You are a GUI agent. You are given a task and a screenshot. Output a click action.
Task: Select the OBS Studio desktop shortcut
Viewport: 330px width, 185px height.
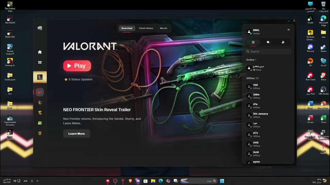pos(324,91)
